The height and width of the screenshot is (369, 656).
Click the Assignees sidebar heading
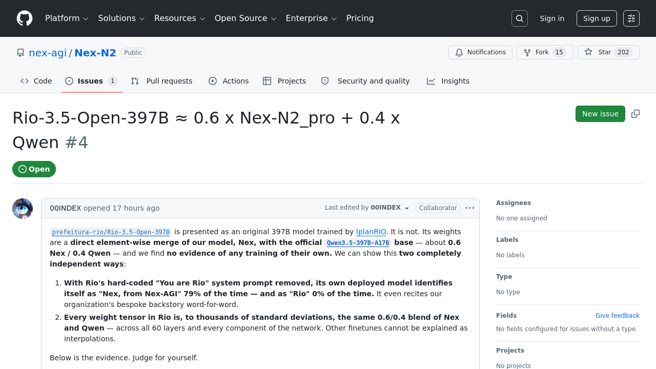coord(514,203)
